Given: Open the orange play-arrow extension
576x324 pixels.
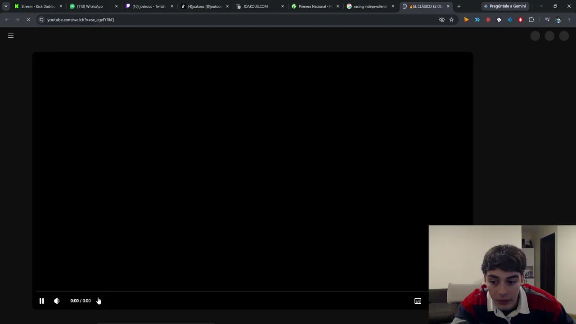Looking at the screenshot, I should [x=466, y=20].
